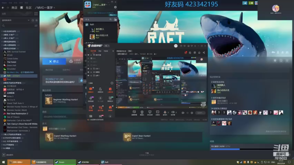The height and width of the screenshot is (165, 294).
Task: Click the red gift icon in streaming tool
Action: (186, 52)
